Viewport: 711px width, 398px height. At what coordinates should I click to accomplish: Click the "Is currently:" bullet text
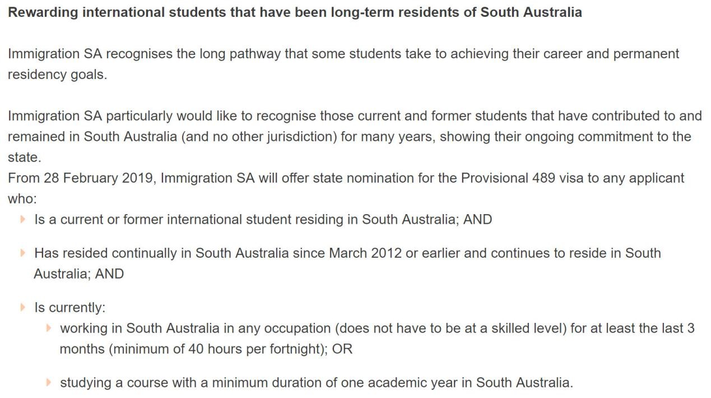69,307
